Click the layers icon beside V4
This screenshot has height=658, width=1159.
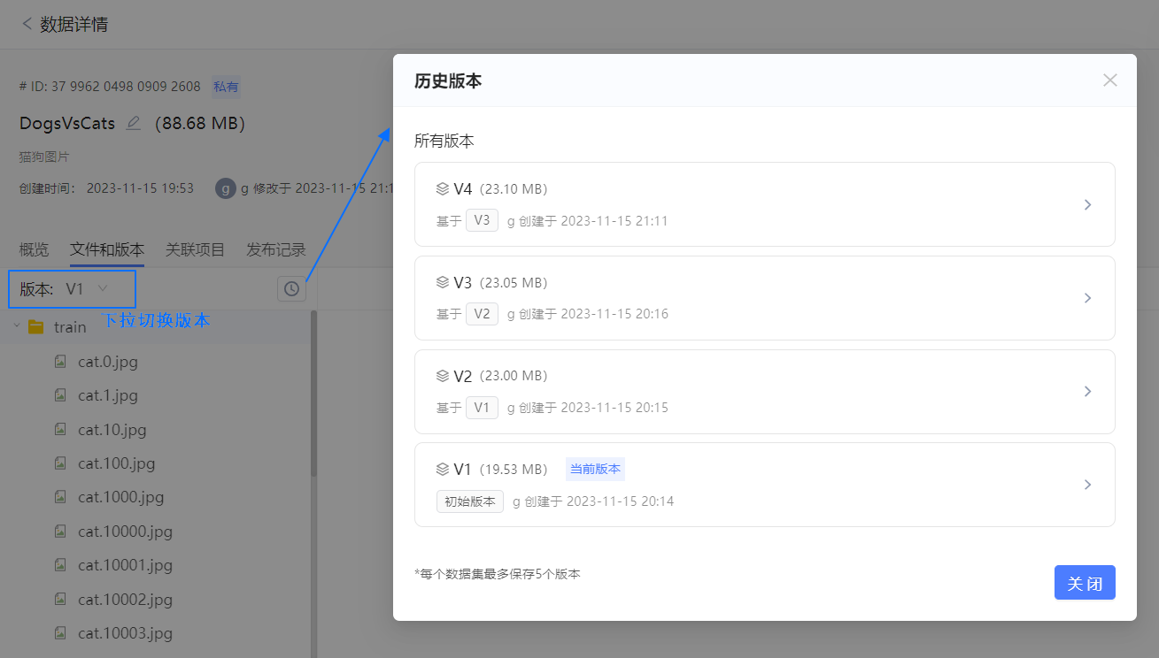pyautogui.click(x=443, y=188)
